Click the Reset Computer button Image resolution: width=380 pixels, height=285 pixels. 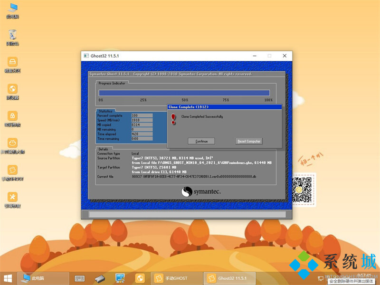[x=249, y=141]
